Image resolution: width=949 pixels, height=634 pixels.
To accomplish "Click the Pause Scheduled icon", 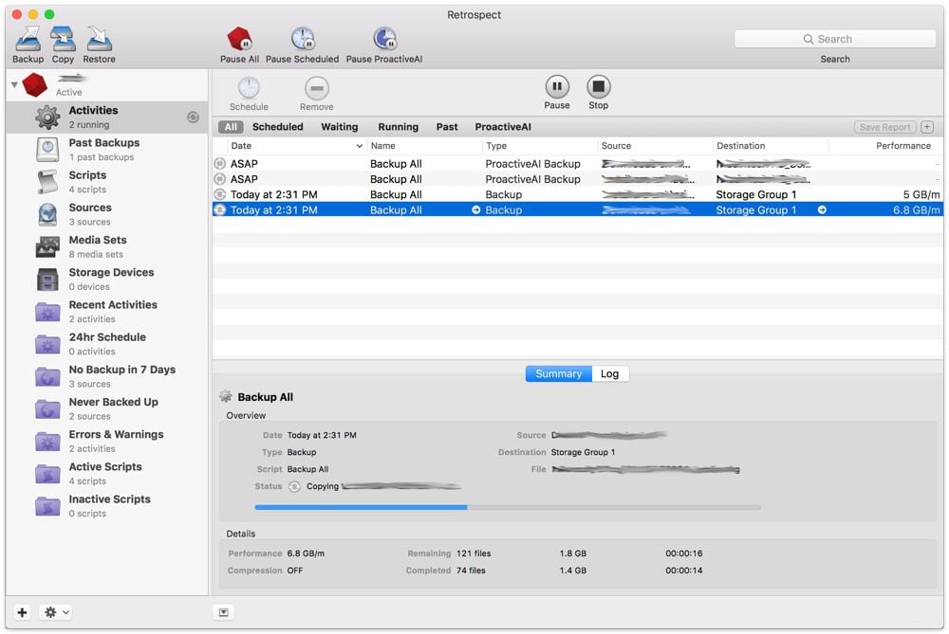I will coord(302,39).
